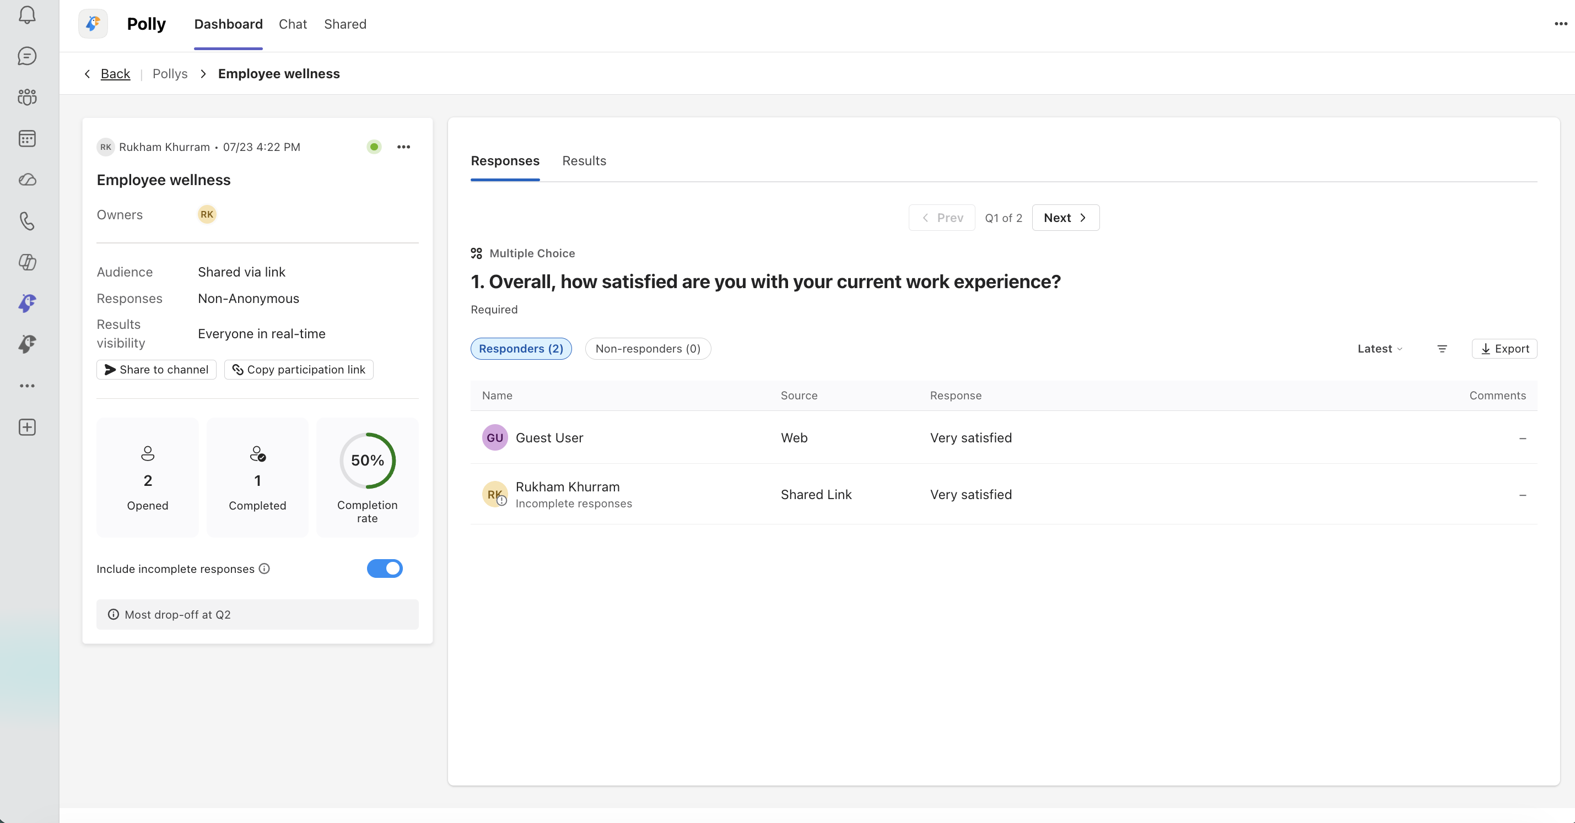The image size is (1575, 823).
Task: Open the polly card ellipsis menu
Action: tap(403, 147)
